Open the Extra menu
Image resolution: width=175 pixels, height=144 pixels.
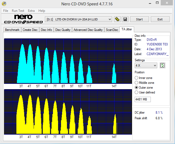pos(31,11)
